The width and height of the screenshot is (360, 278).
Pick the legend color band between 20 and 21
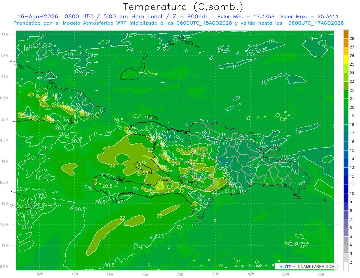tap(346, 103)
